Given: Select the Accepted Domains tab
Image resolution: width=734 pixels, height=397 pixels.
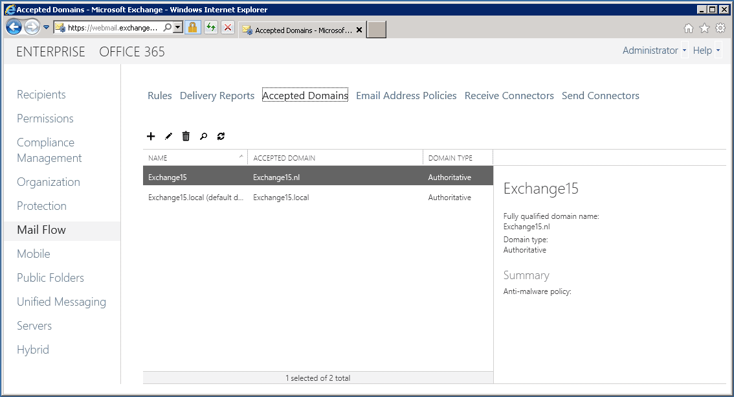Looking at the screenshot, I should (x=306, y=95).
